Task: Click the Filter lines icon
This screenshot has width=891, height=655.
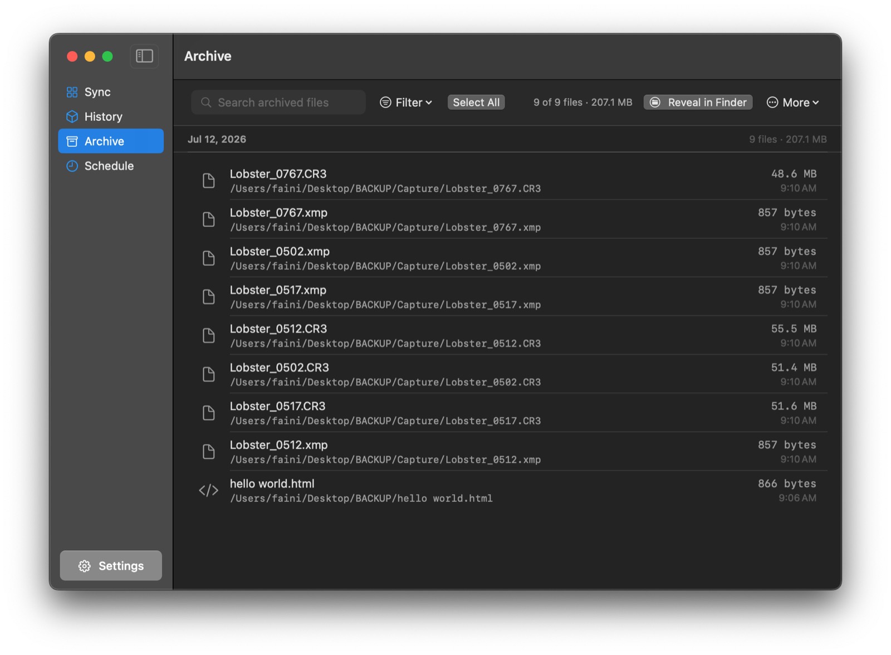Action: pyautogui.click(x=385, y=102)
